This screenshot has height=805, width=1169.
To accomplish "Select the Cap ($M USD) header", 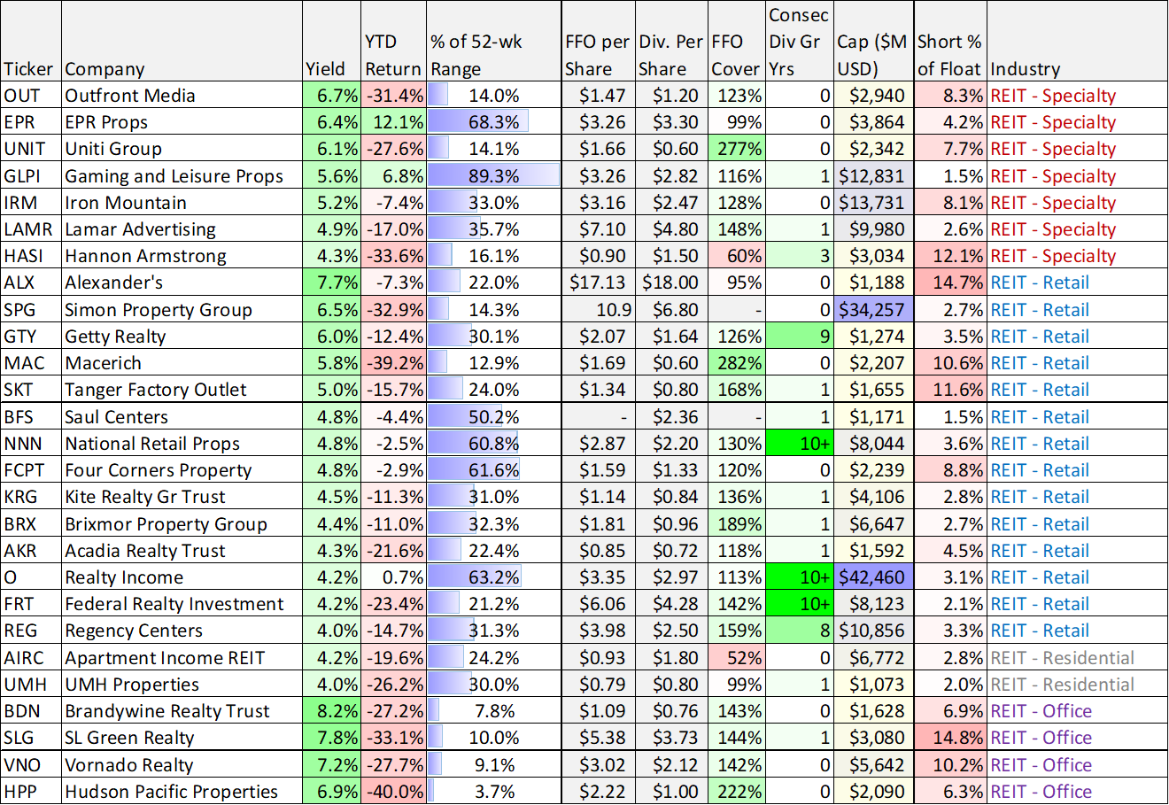I will [874, 42].
